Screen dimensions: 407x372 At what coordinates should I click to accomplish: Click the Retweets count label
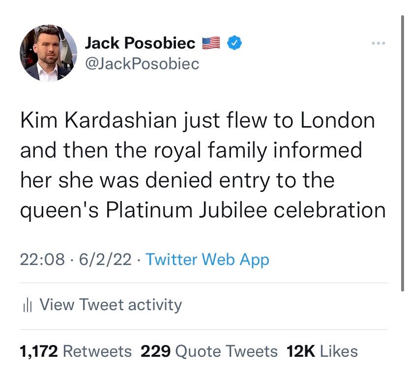tap(98, 351)
